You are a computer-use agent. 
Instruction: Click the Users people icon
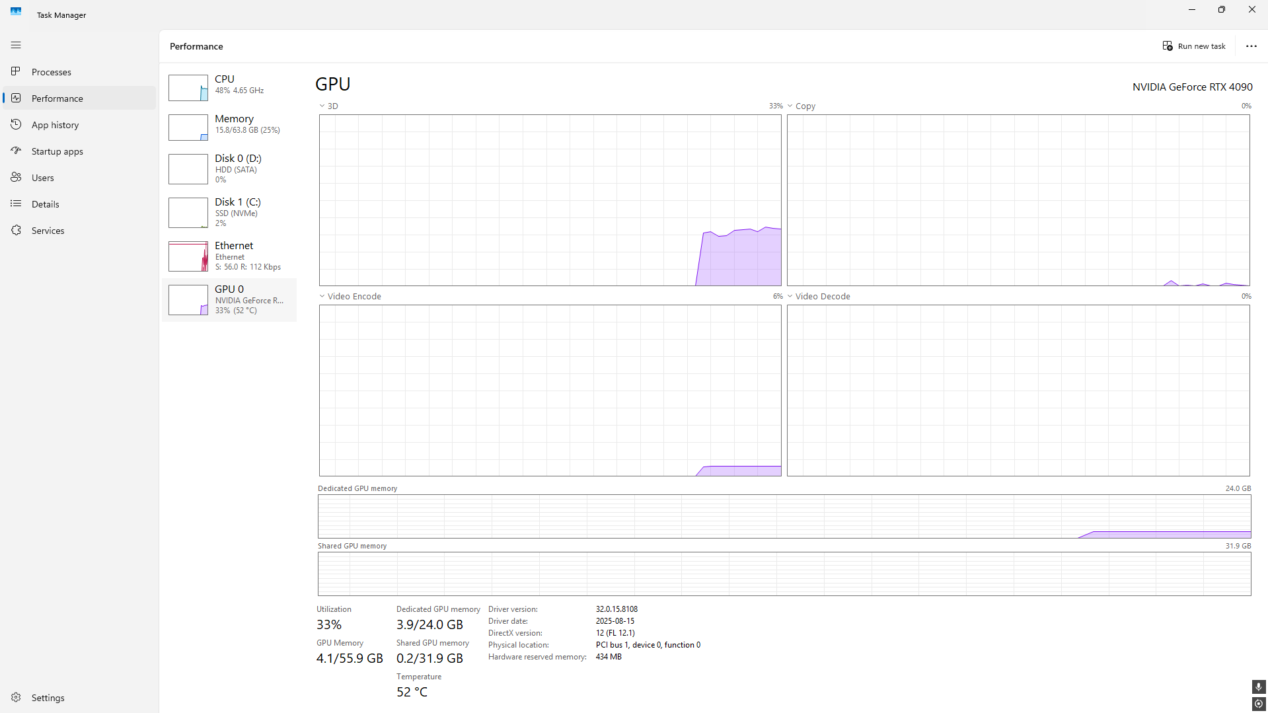[x=16, y=177]
